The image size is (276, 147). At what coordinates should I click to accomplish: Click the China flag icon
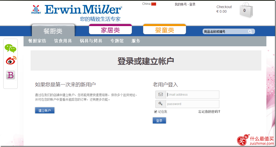pyautogui.click(x=154, y=4)
